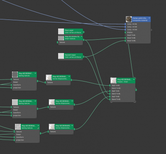Click the edit pencil icon on bottom Baking texture node

(38, 128)
